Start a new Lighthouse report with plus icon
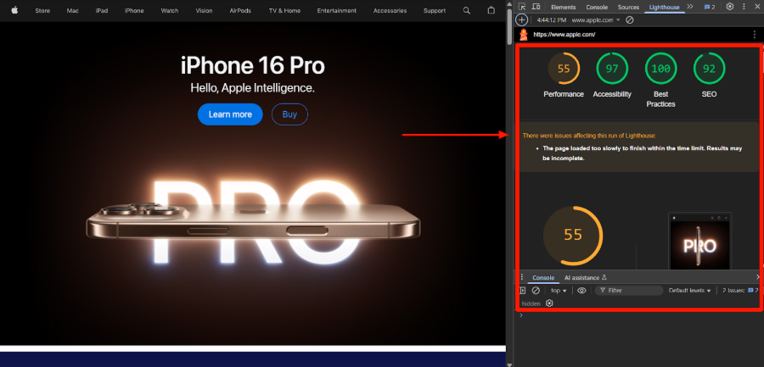Viewport: 764px width, 367px height. 522,20
